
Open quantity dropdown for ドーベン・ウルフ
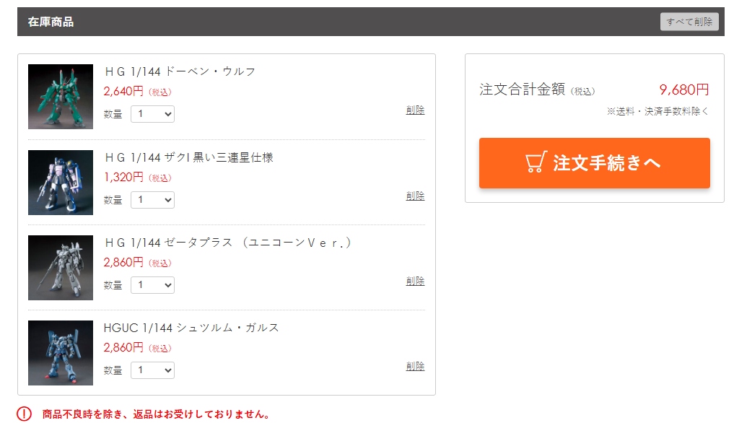(x=152, y=114)
